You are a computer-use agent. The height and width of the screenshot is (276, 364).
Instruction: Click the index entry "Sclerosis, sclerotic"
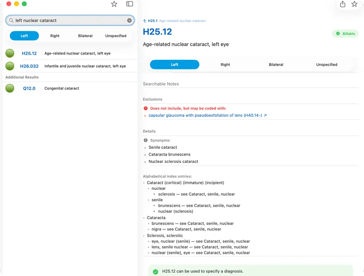tap(165, 236)
